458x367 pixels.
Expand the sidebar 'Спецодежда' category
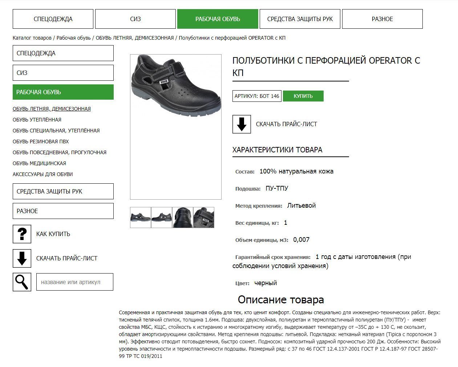(x=63, y=53)
